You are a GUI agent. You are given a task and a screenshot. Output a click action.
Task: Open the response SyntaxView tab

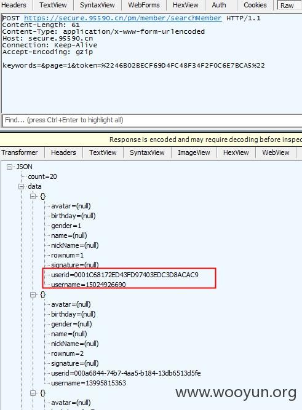pos(148,152)
